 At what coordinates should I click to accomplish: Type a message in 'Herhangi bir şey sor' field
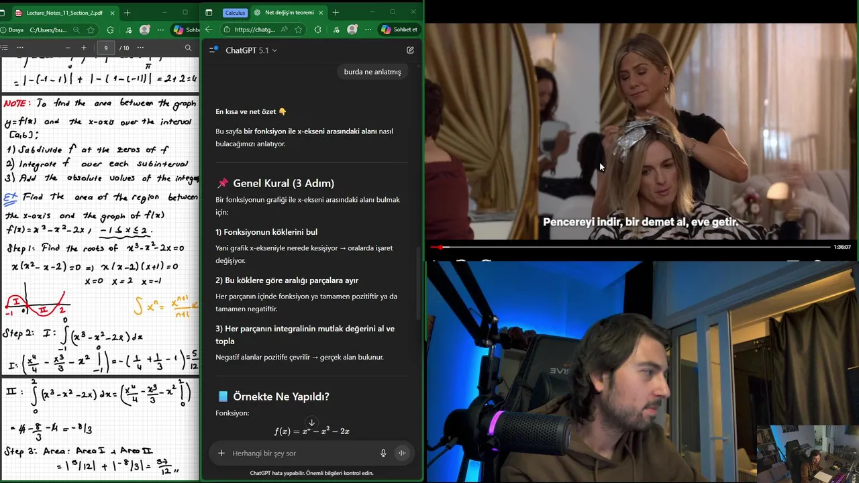coord(302,453)
